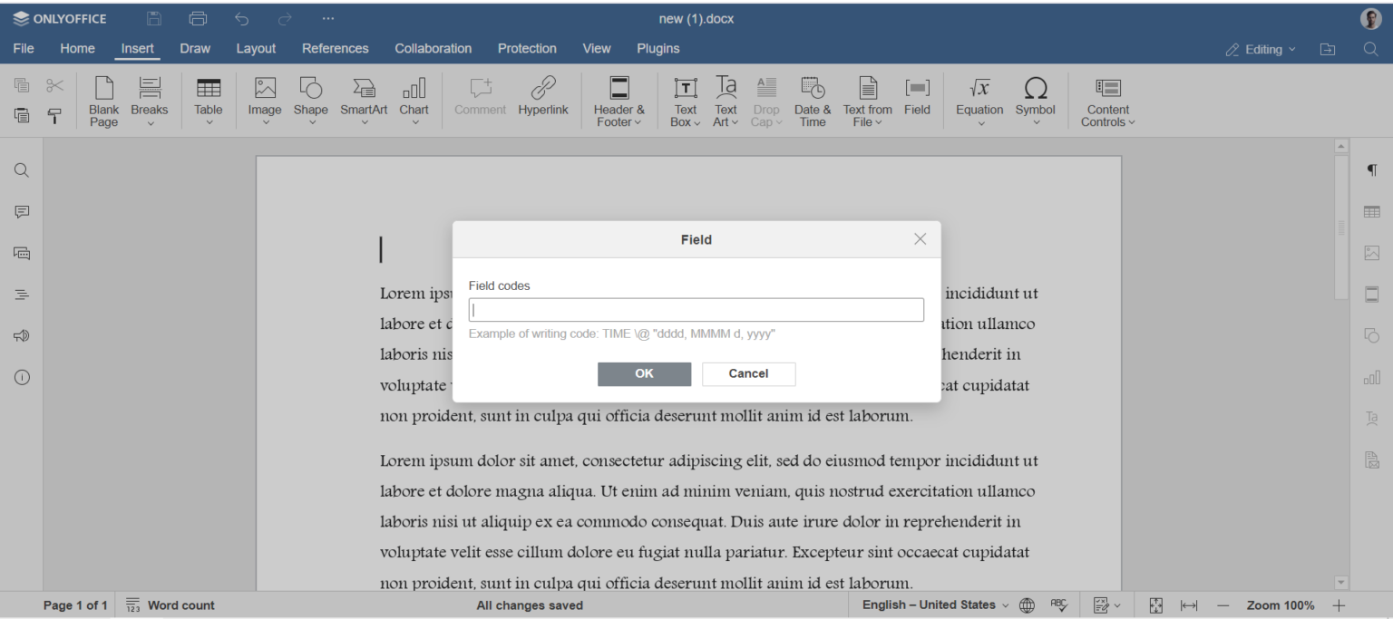The image size is (1393, 619).
Task: Cancel the Field dialog
Action: (x=748, y=373)
